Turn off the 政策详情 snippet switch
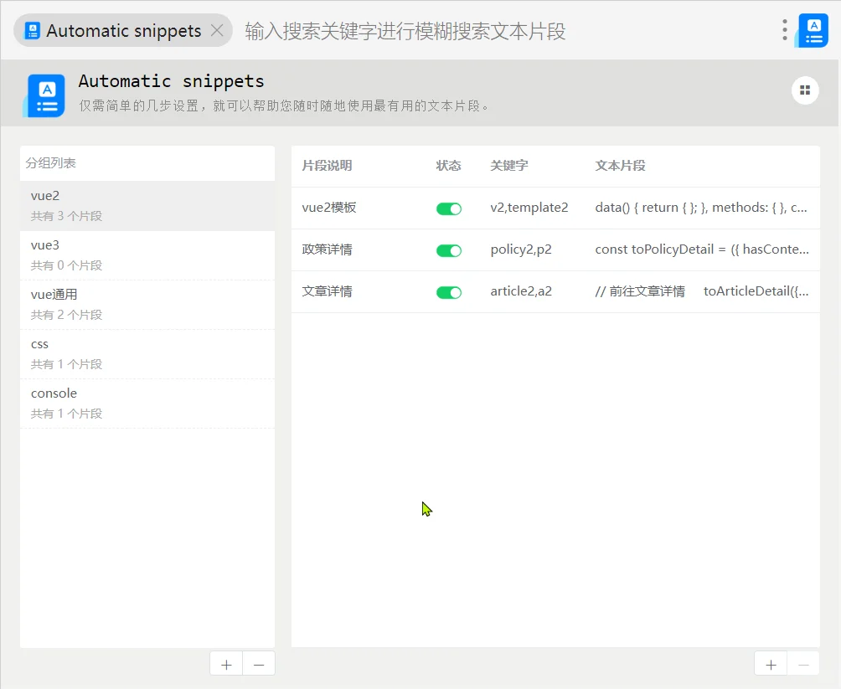 coord(448,249)
